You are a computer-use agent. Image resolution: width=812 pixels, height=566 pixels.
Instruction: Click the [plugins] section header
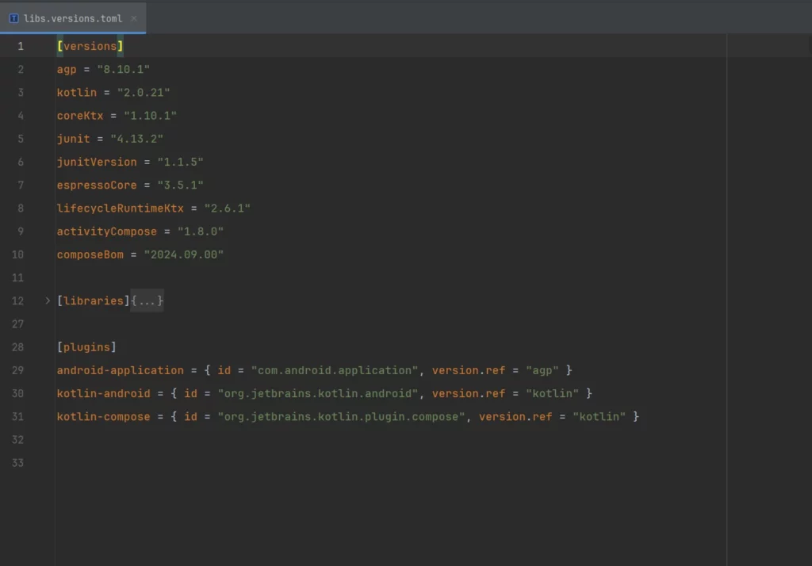click(x=86, y=347)
